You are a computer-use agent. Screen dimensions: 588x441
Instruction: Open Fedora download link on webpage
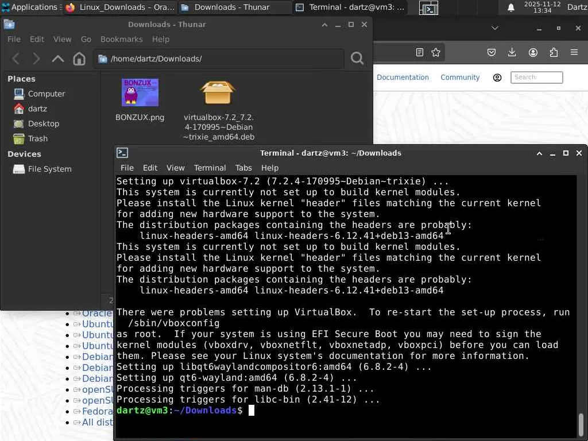(x=98, y=411)
